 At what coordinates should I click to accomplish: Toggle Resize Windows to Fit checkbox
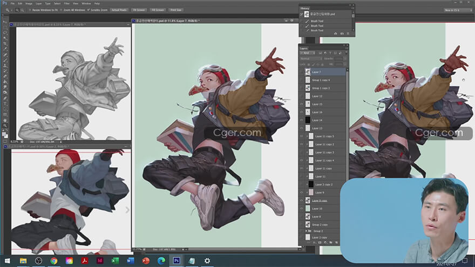(30, 10)
